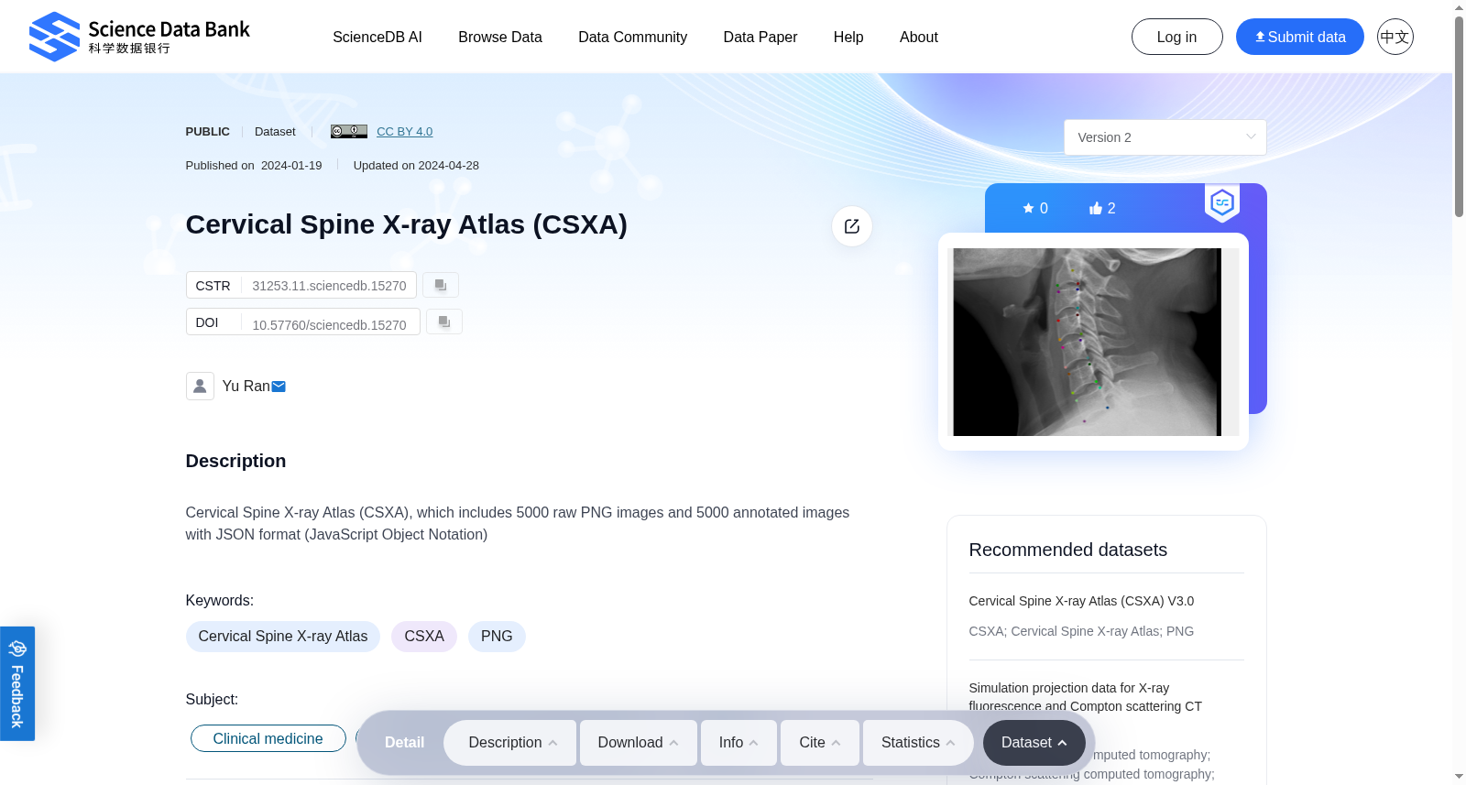Open the Version 2 dropdown
Viewport: 1466px width, 785px height.
1165,137
